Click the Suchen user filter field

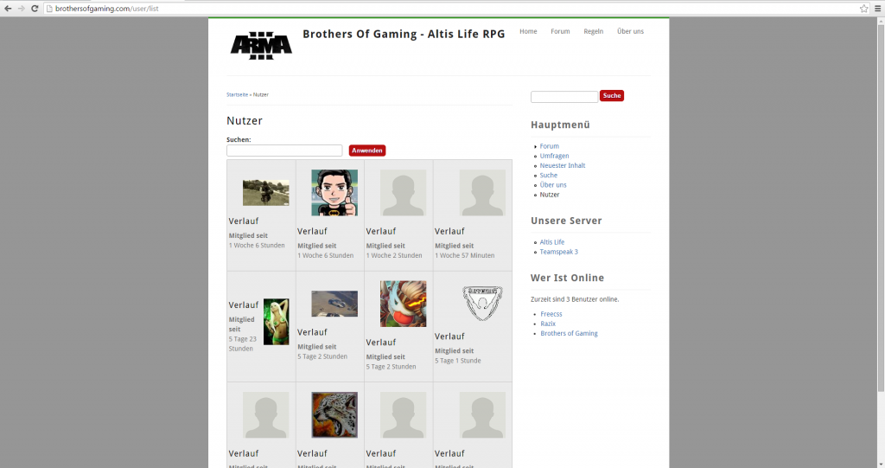point(284,151)
